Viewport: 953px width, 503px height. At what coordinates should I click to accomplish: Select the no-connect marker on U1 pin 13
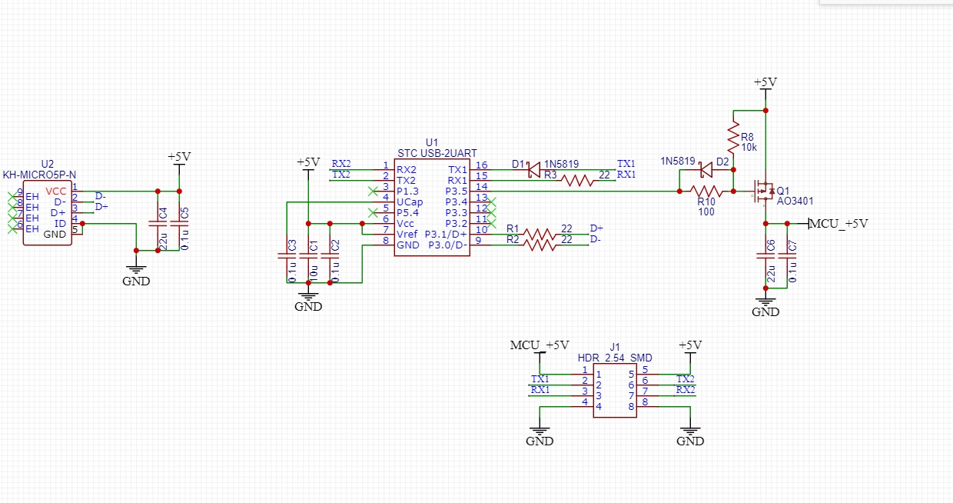pos(491,201)
